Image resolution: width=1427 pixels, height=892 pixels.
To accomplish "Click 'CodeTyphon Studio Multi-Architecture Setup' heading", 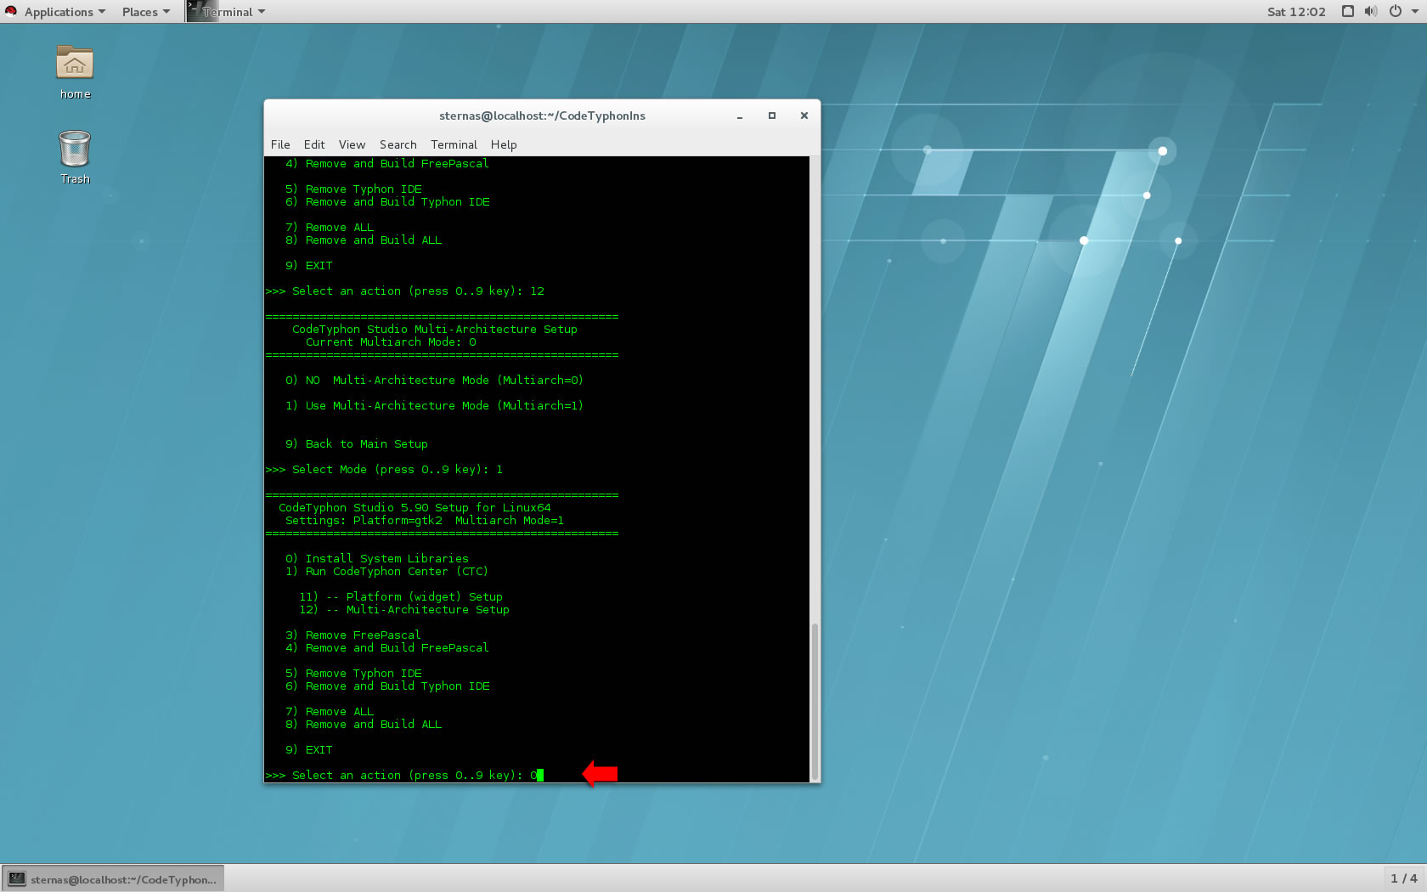I will 435,329.
